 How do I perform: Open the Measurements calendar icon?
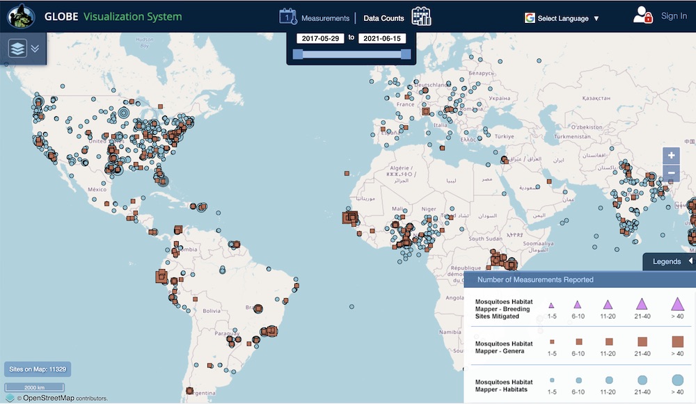pyautogui.click(x=288, y=17)
